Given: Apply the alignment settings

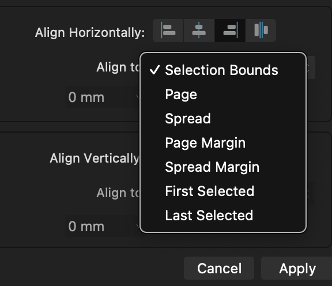Looking at the screenshot, I should click(x=297, y=268).
